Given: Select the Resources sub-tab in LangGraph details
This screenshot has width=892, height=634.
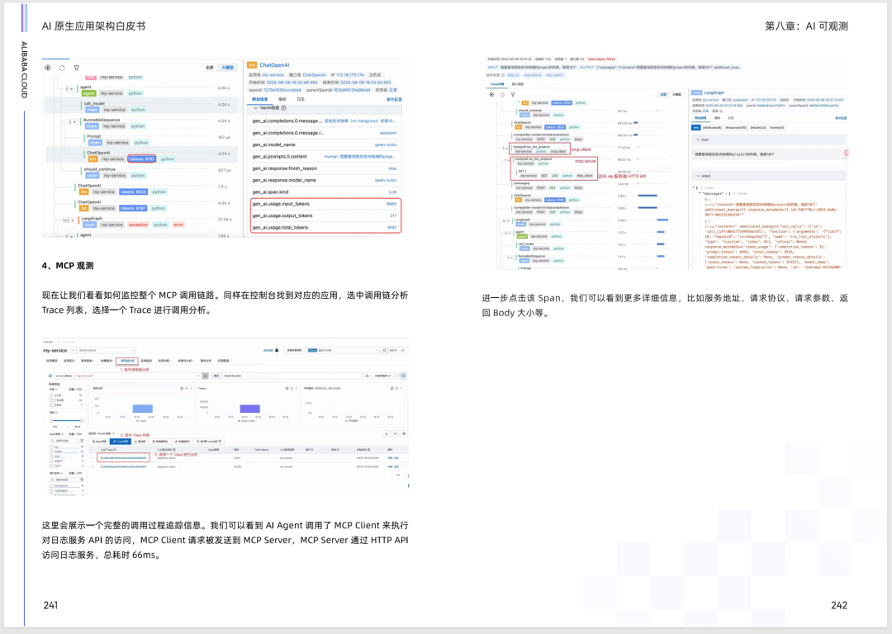Looking at the screenshot, I should (736, 127).
